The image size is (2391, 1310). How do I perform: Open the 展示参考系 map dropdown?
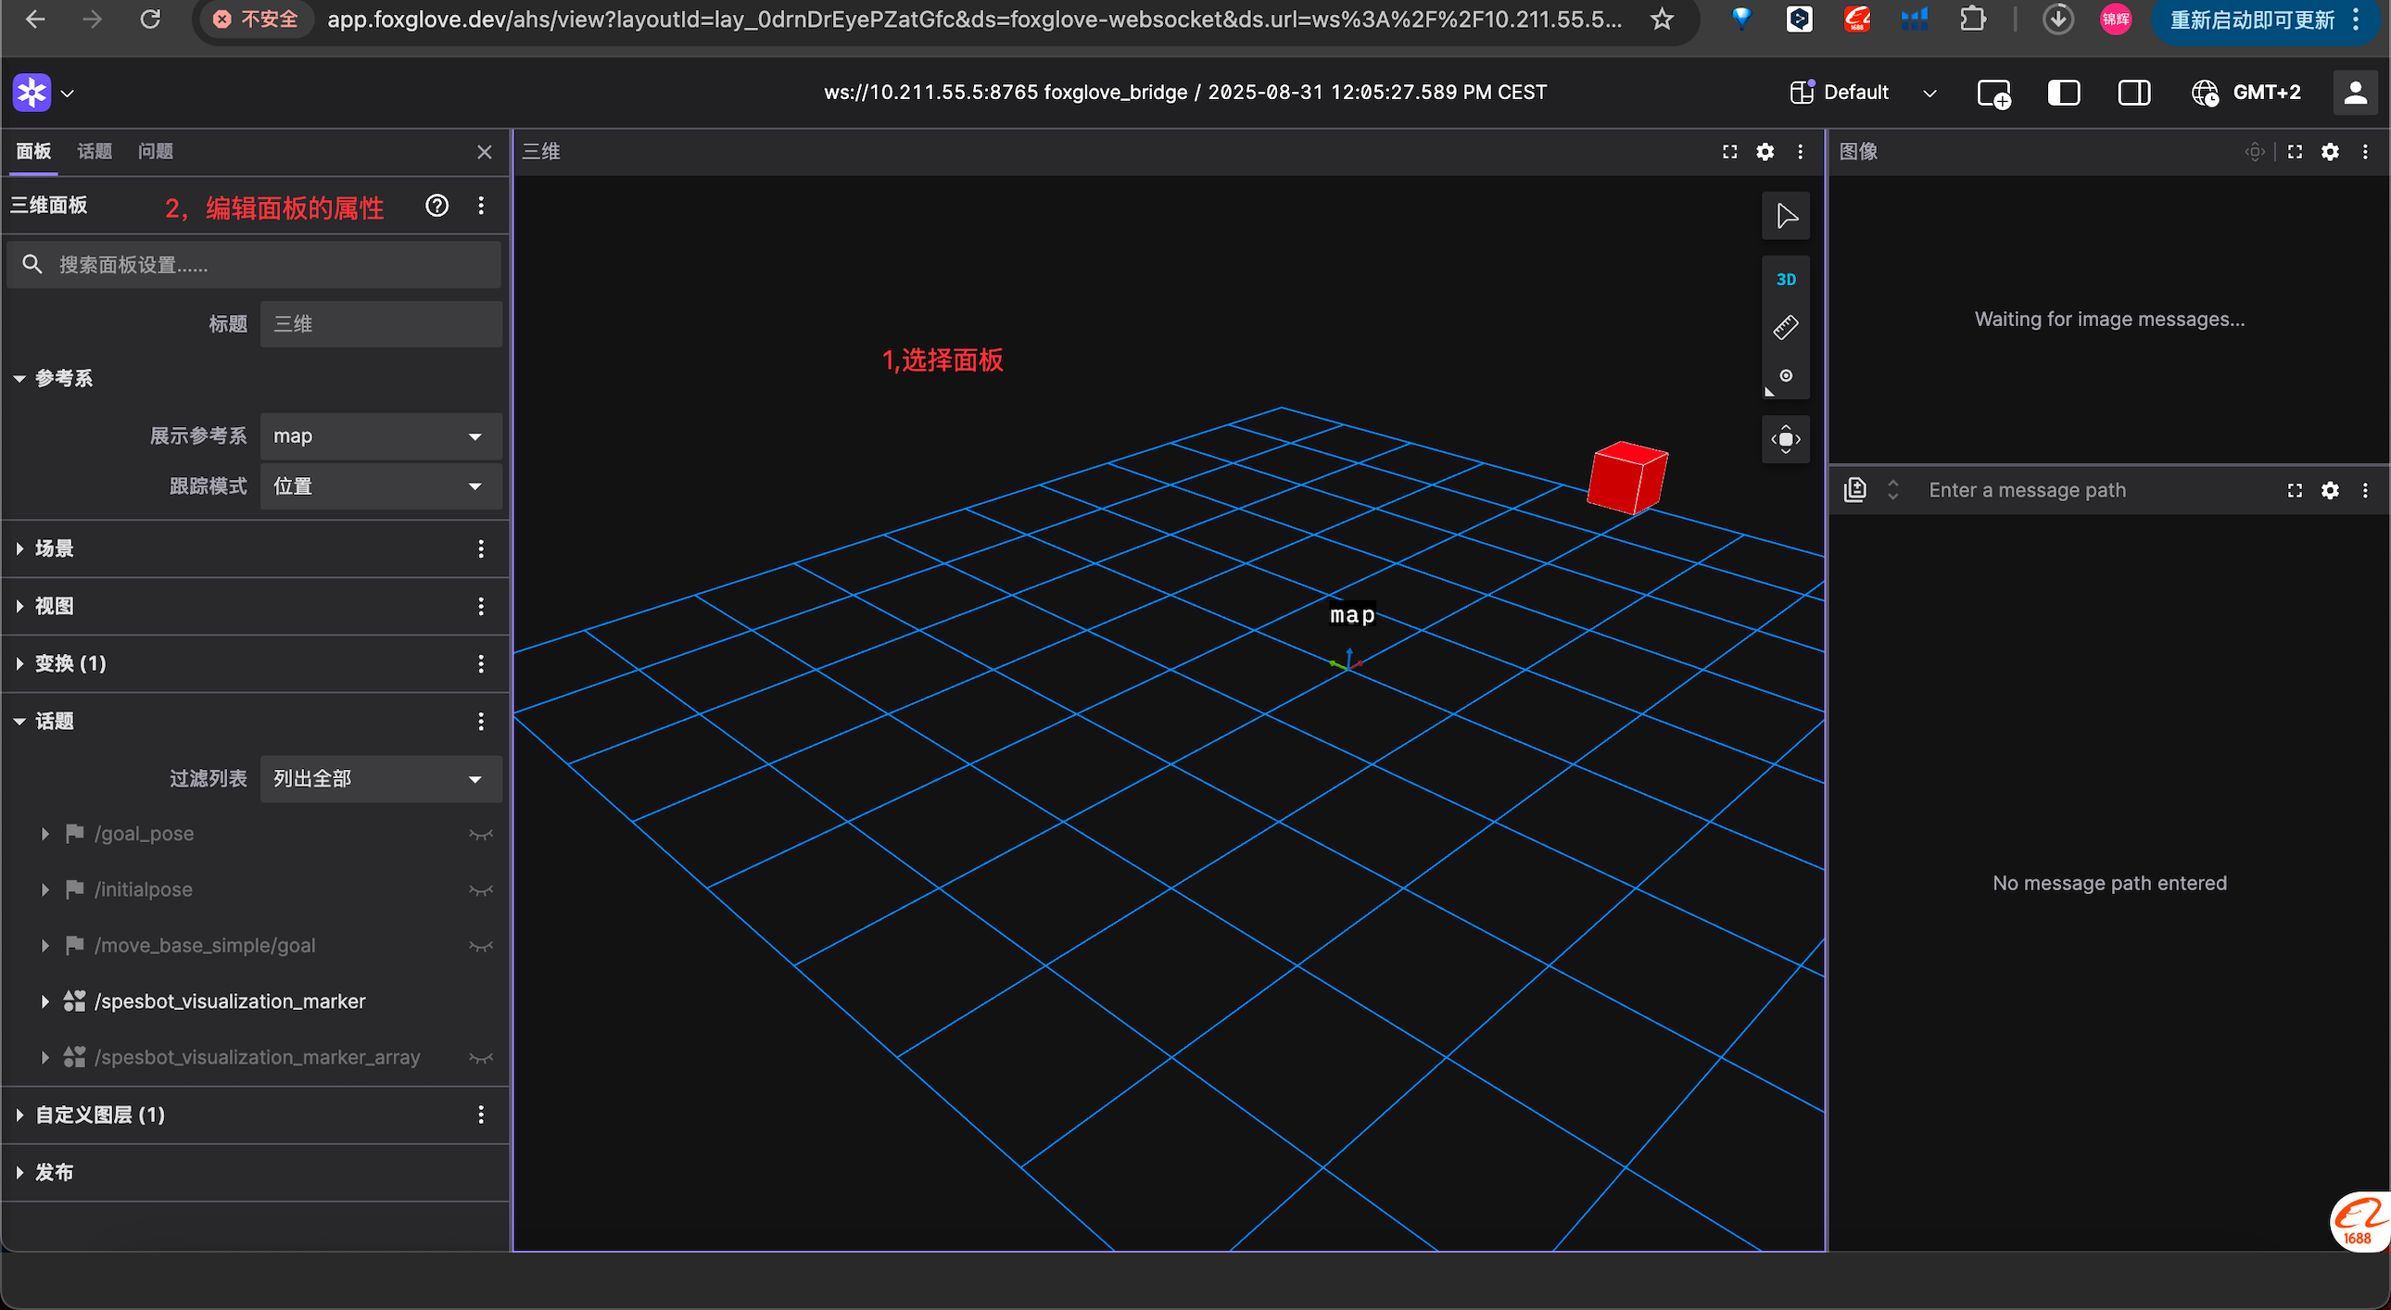[381, 436]
